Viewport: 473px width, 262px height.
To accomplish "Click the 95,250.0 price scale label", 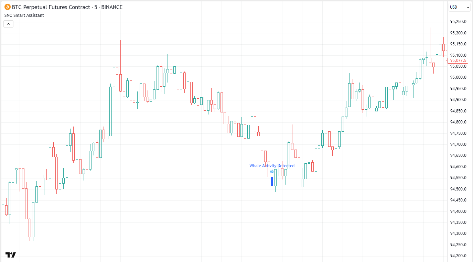I will coord(458,22).
